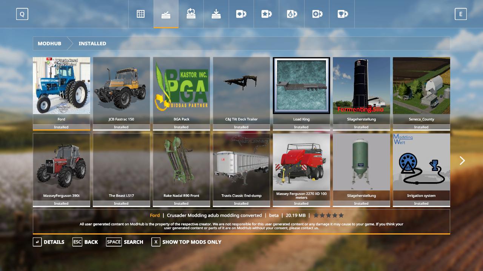
Task: Open the star-and-gear mods tab
Action: [x=266, y=14]
